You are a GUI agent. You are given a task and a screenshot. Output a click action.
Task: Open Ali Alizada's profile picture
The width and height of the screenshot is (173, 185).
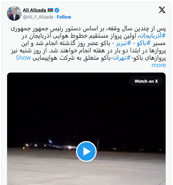click(14, 13)
